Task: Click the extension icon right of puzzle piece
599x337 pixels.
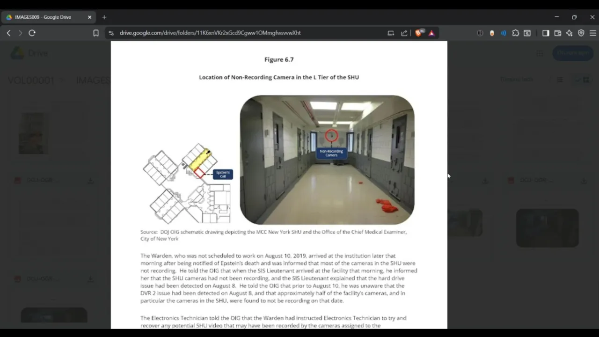Action: click(x=527, y=33)
